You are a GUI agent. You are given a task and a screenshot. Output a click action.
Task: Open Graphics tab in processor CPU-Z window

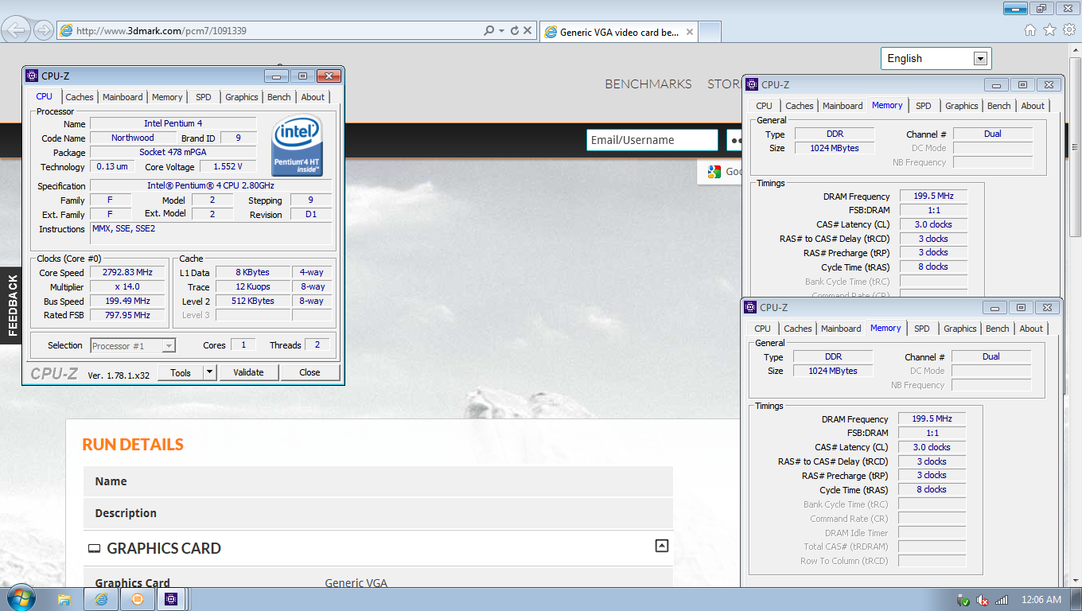(242, 97)
